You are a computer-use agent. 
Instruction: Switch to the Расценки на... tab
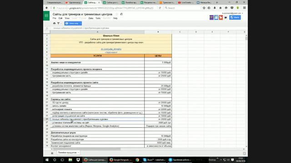coord(149,3)
